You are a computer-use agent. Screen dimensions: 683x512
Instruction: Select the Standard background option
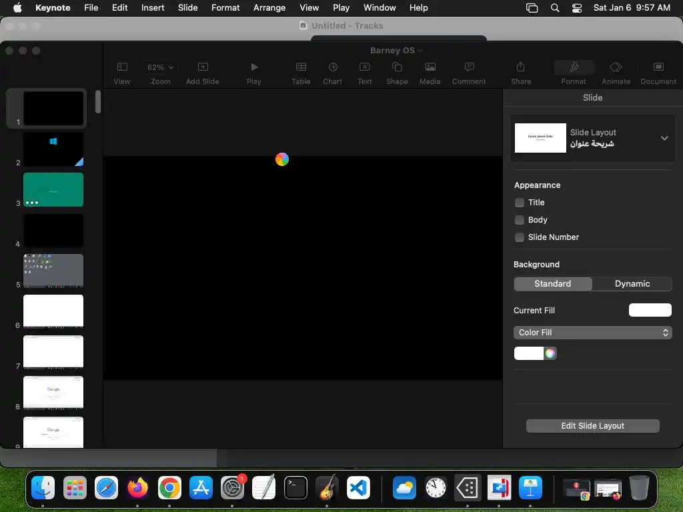(x=553, y=284)
